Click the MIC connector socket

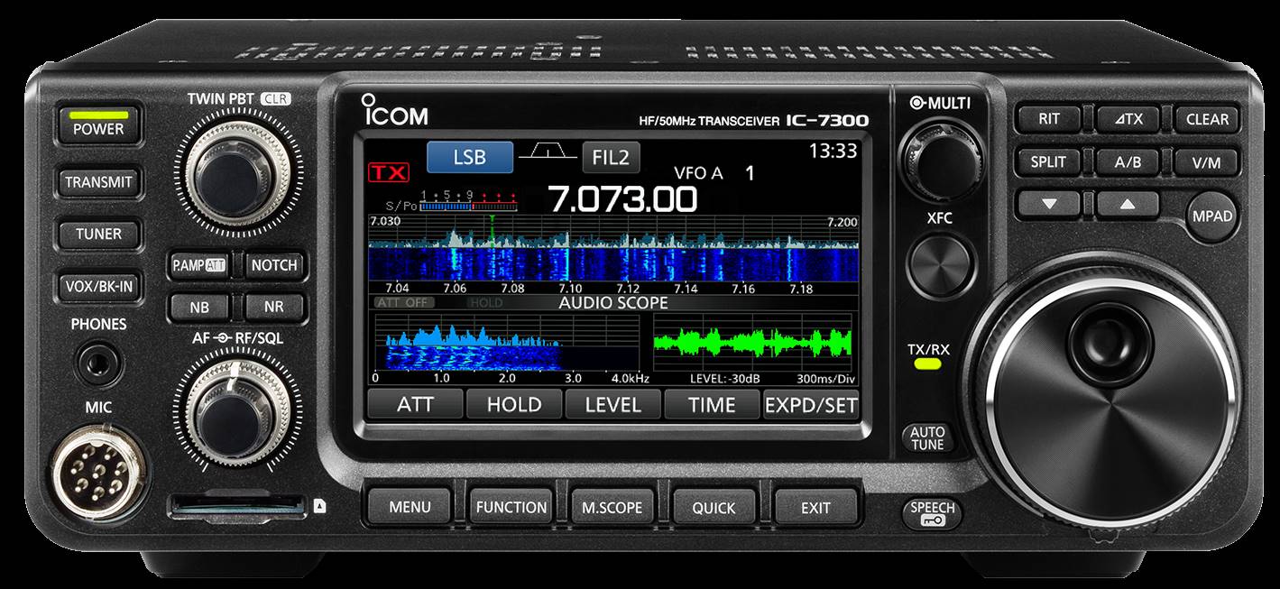pos(97,472)
